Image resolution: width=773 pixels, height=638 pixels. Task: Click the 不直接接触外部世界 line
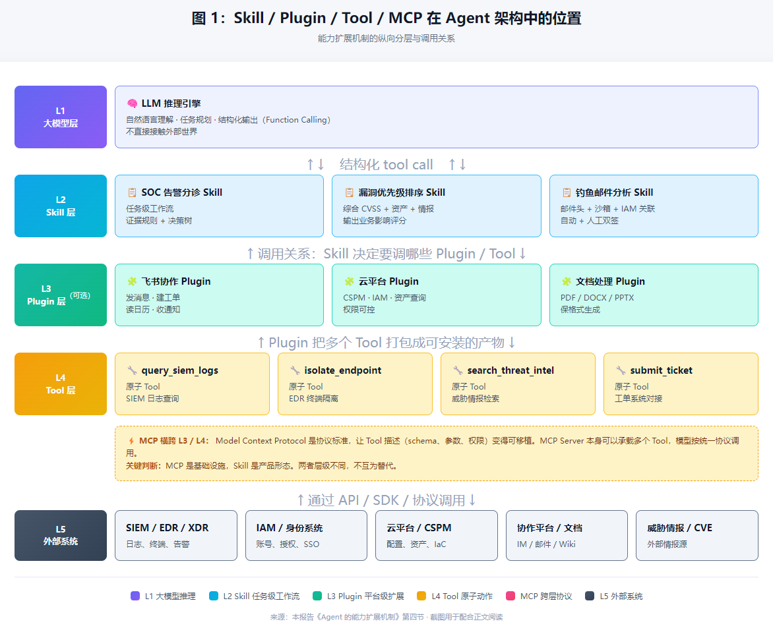[x=162, y=132]
